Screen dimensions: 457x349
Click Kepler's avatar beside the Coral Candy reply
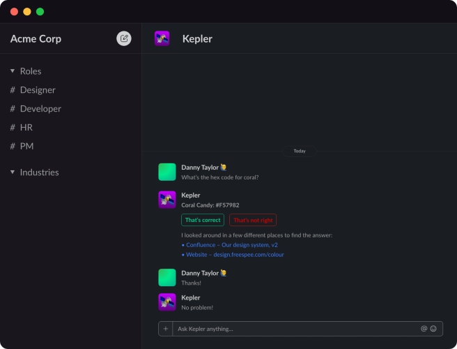(x=167, y=200)
